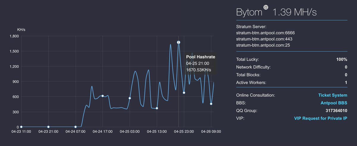Select the chart point at 04-23 11:00
This screenshot has height=146, width=357.
21,127
